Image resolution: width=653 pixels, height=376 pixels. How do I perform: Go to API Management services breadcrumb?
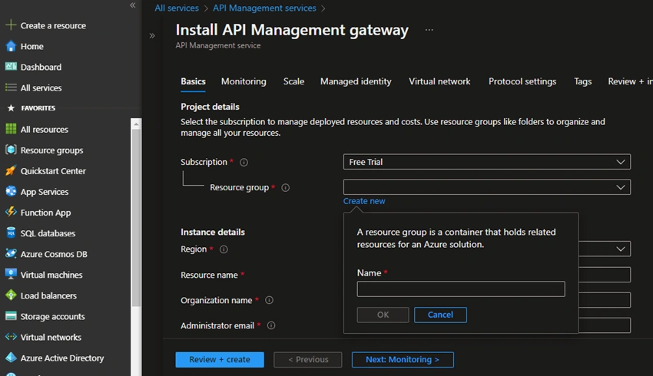(264, 8)
